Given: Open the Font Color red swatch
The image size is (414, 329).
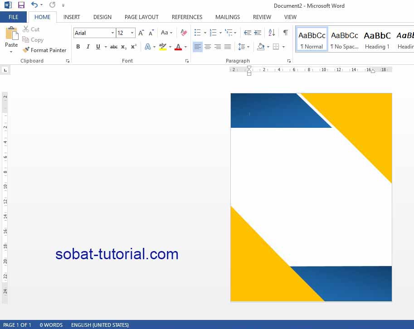Looking at the screenshot, I should click(179, 47).
